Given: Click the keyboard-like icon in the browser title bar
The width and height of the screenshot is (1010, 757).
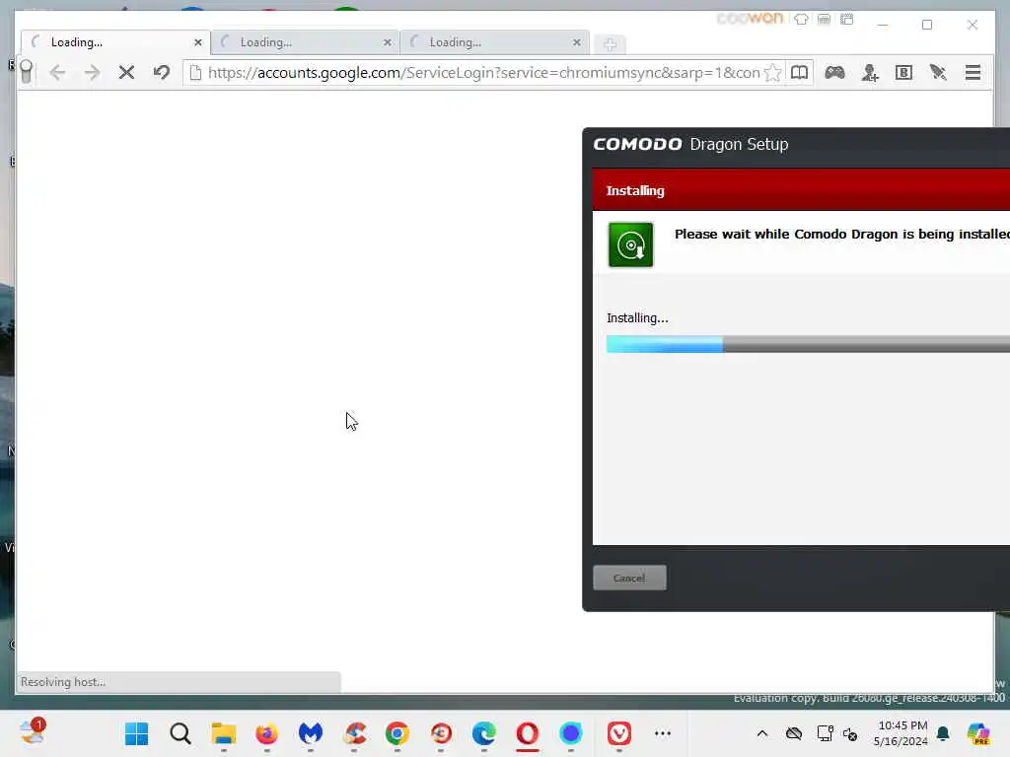Looking at the screenshot, I should pyautogui.click(x=824, y=19).
